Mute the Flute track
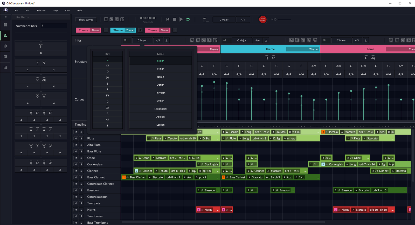This screenshot has width=415, height=225. click(76, 139)
